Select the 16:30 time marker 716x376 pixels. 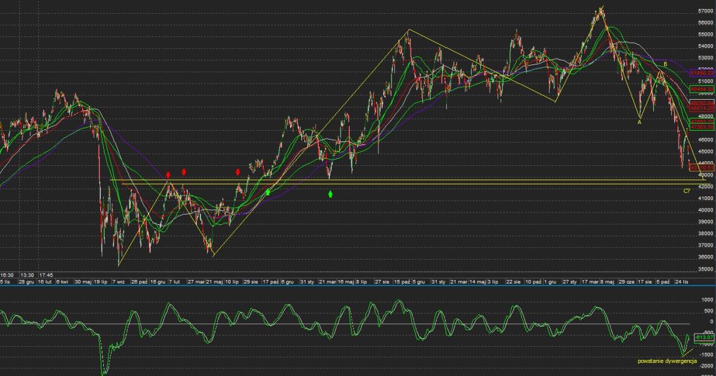pos(7,275)
